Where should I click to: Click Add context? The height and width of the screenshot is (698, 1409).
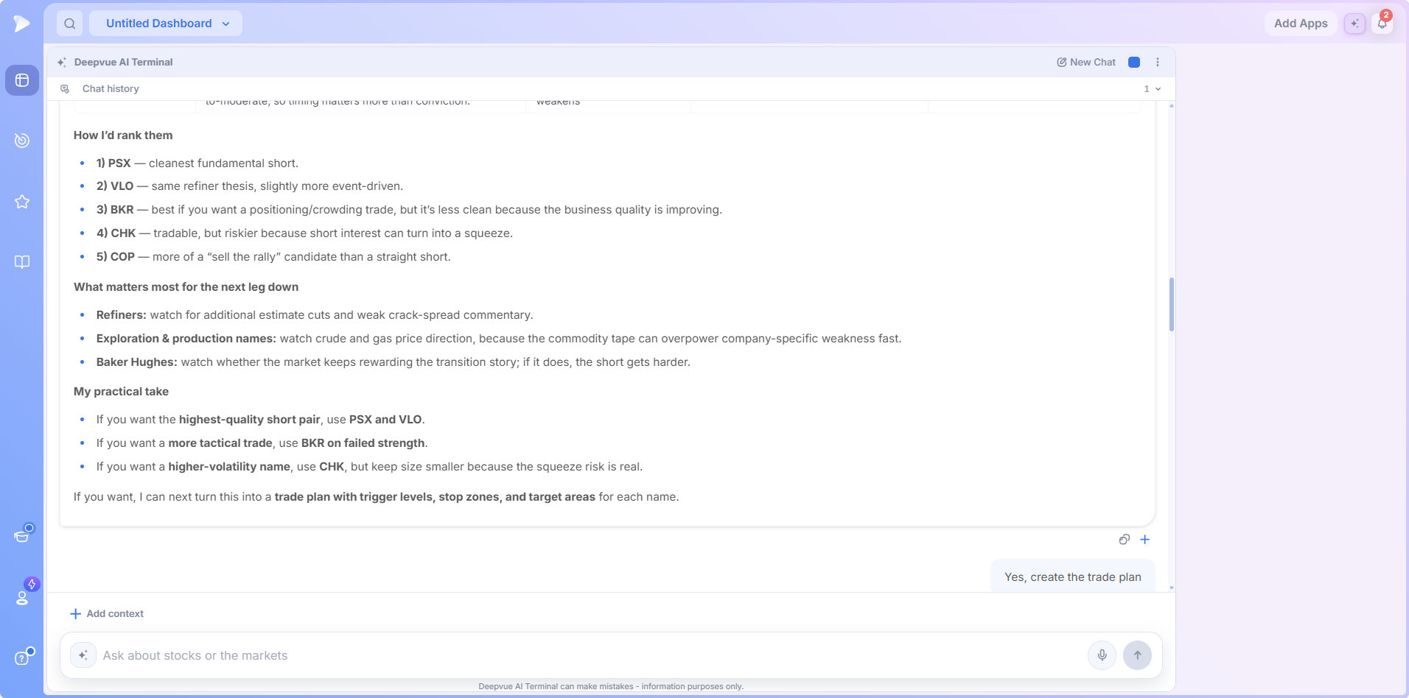(107, 614)
